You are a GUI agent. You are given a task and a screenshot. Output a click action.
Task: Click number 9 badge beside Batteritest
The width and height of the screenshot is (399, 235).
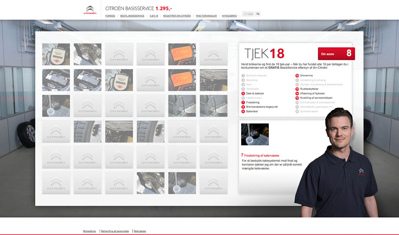[243, 111]
